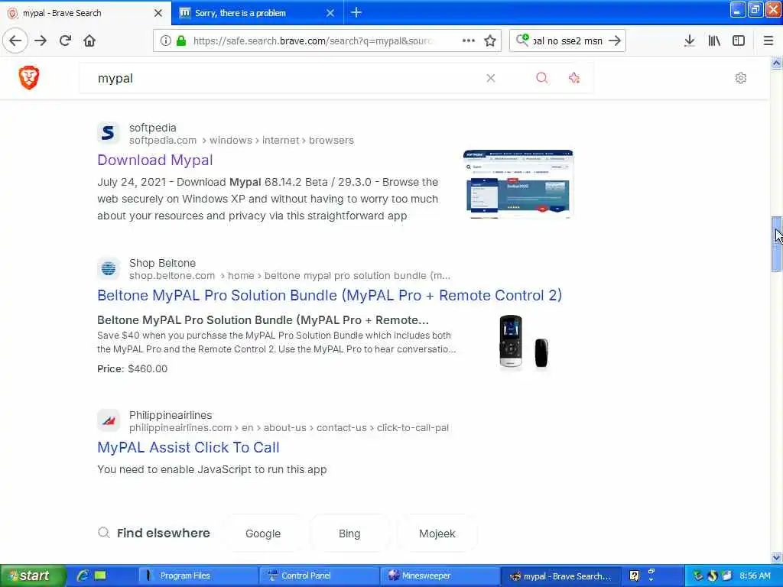Open the Windows start menu
Viewport: 783px width, 587px height.
pyautogui.click(x=32, y=576)
